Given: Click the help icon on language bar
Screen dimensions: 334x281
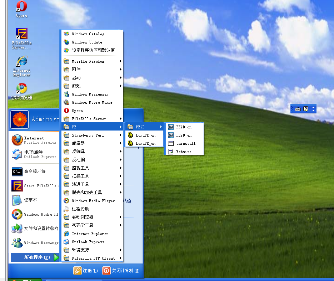Looking at the screenshot, I should [306, 109].
